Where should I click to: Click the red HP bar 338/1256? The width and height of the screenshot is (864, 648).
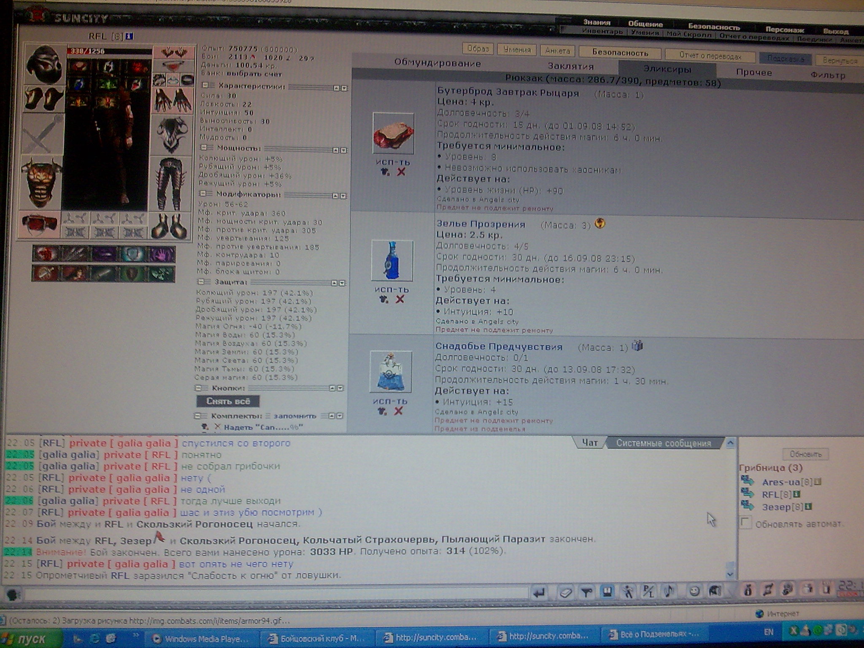pyautogui.click(x=109, y=51)
